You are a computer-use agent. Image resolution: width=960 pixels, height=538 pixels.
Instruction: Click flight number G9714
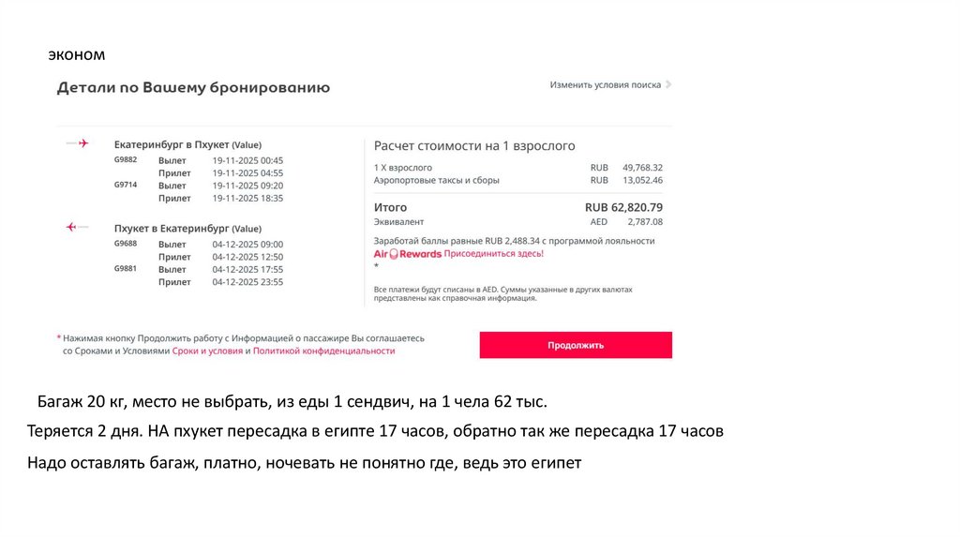pyautogui.click(x=126, y=185)
